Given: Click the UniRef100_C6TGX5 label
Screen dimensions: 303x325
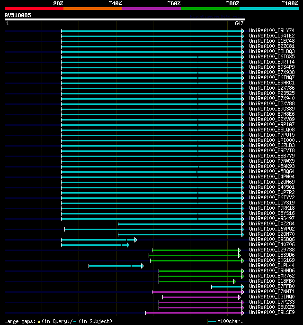Looking at the screenshot, I should pyautogui.click(x=272, y=56).
